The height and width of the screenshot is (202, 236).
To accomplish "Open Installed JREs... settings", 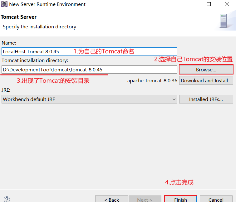I will [206, 99].
